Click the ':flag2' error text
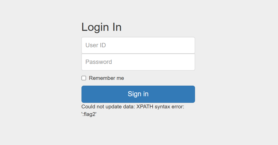Image resolution: width=278 pixels, height=145 pixels. (89, 114)
